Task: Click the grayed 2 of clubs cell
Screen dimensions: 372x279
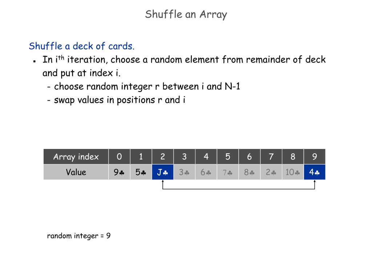Action: 271,172
